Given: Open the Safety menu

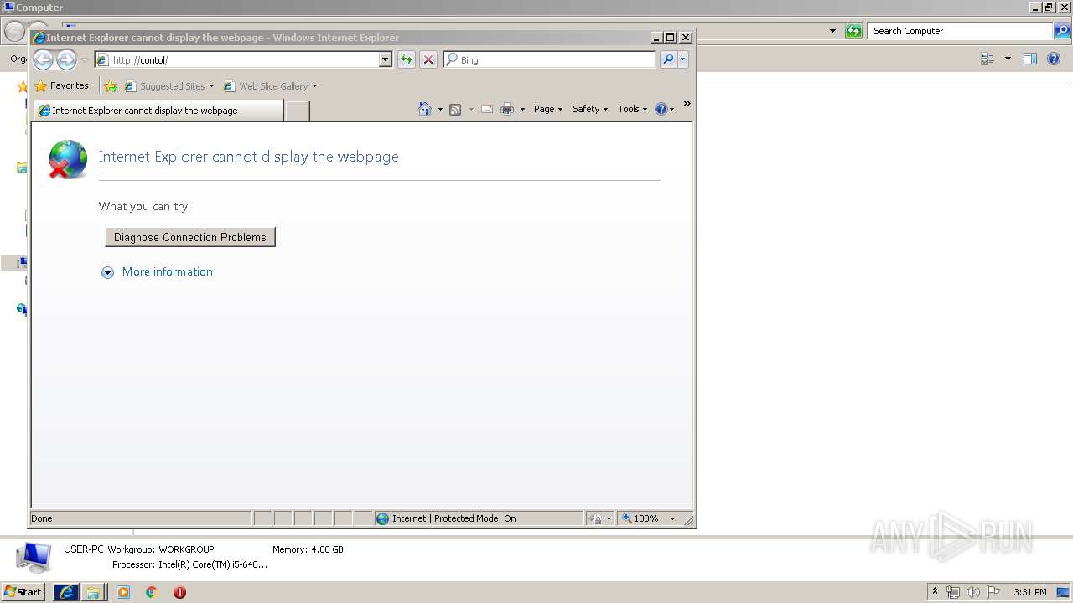Looking at the screenshot, I should click(590, 109).
